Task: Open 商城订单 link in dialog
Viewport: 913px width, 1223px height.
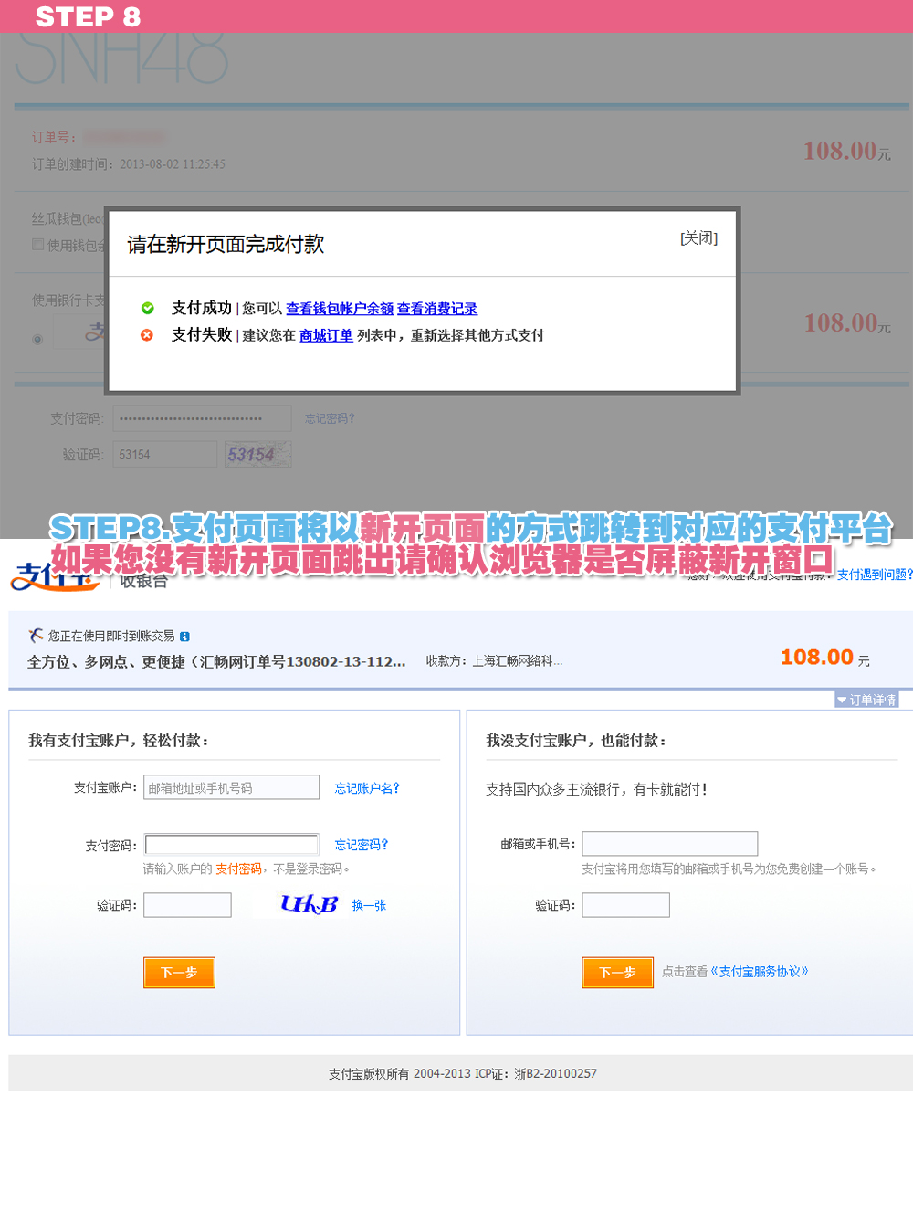Action: (x=326, y=335)
